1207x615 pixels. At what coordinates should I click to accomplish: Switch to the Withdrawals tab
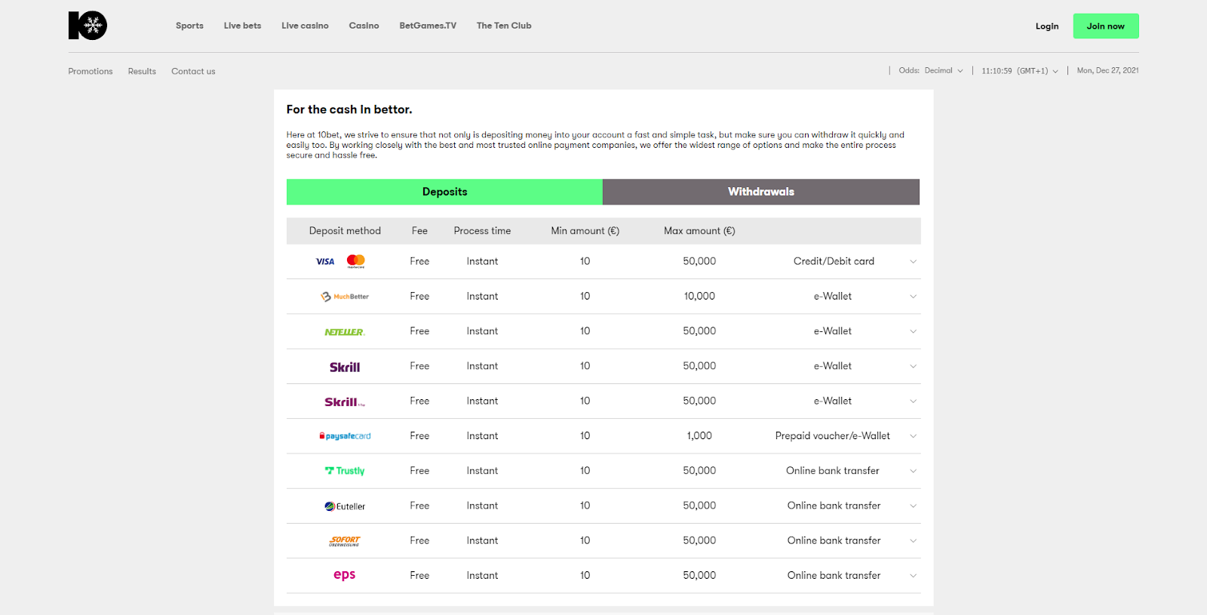pos(761,192)
